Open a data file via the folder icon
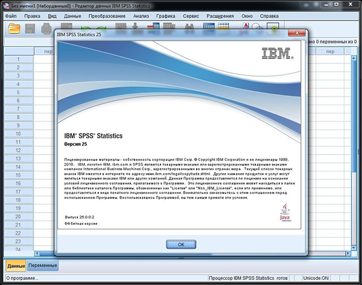 [x=14, y=28]
